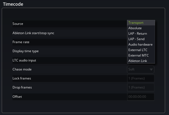Click the Timecode section heading
The height and width of the screenshot is (115, 169).
point(13,4)
